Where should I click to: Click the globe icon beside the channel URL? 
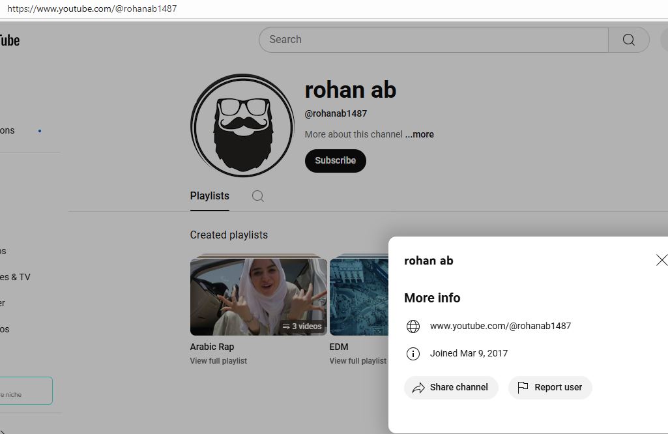click(413, 326)
